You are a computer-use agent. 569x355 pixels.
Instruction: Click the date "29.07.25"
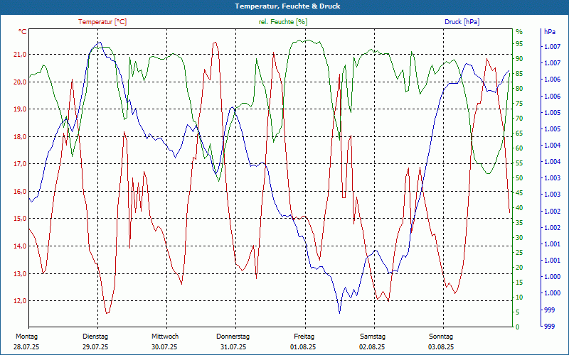[95, 347]
